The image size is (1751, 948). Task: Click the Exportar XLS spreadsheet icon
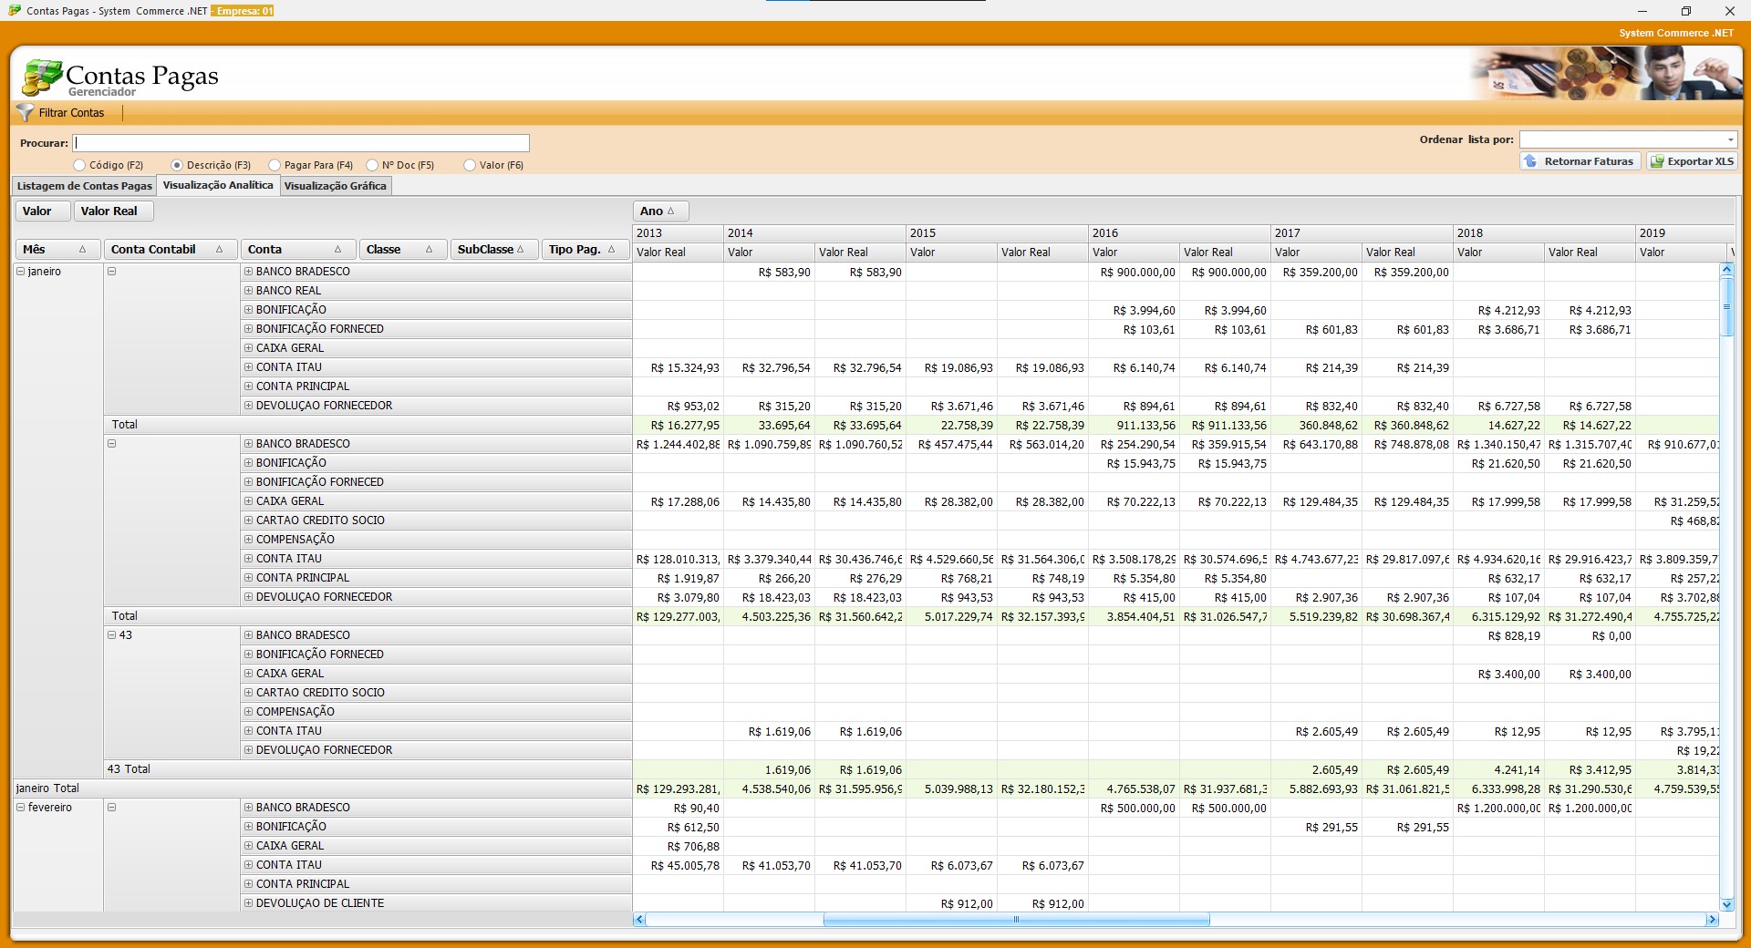pos(1657,161)
